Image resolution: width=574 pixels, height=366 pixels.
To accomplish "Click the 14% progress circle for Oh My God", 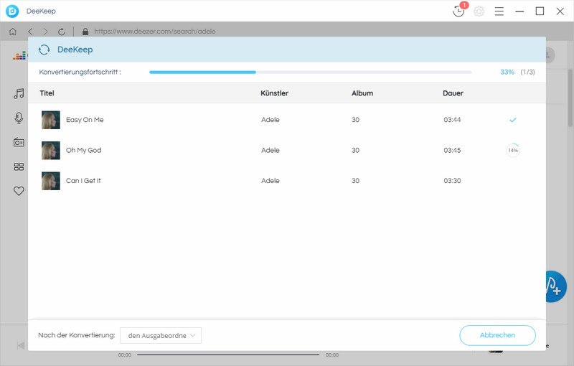I will tap(513, 150).
